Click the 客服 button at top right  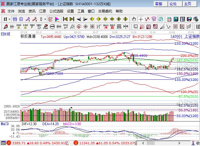click(159, 4)
